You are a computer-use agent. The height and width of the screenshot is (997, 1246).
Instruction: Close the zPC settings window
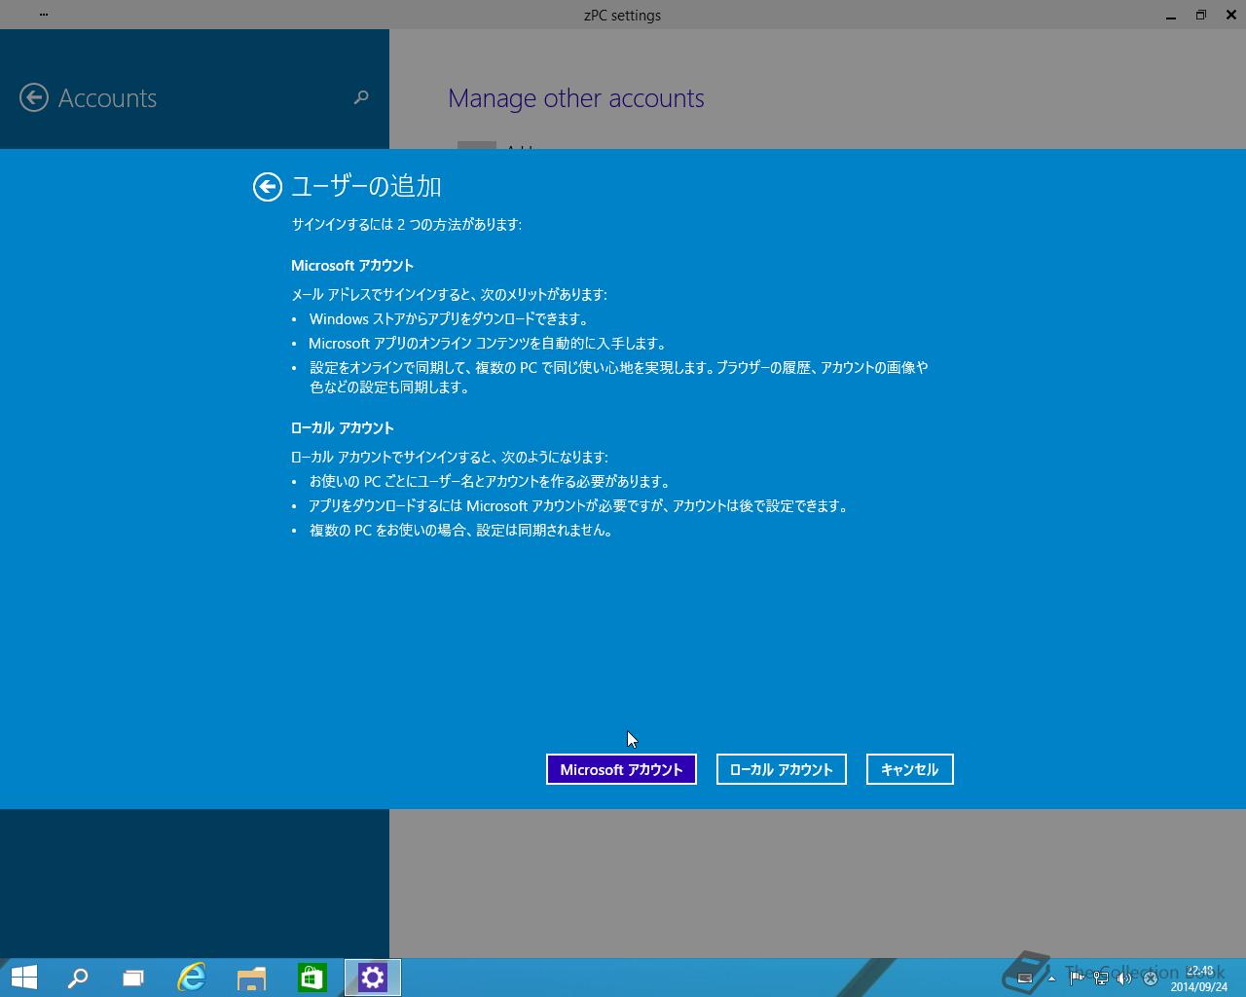pos(1229,16)
